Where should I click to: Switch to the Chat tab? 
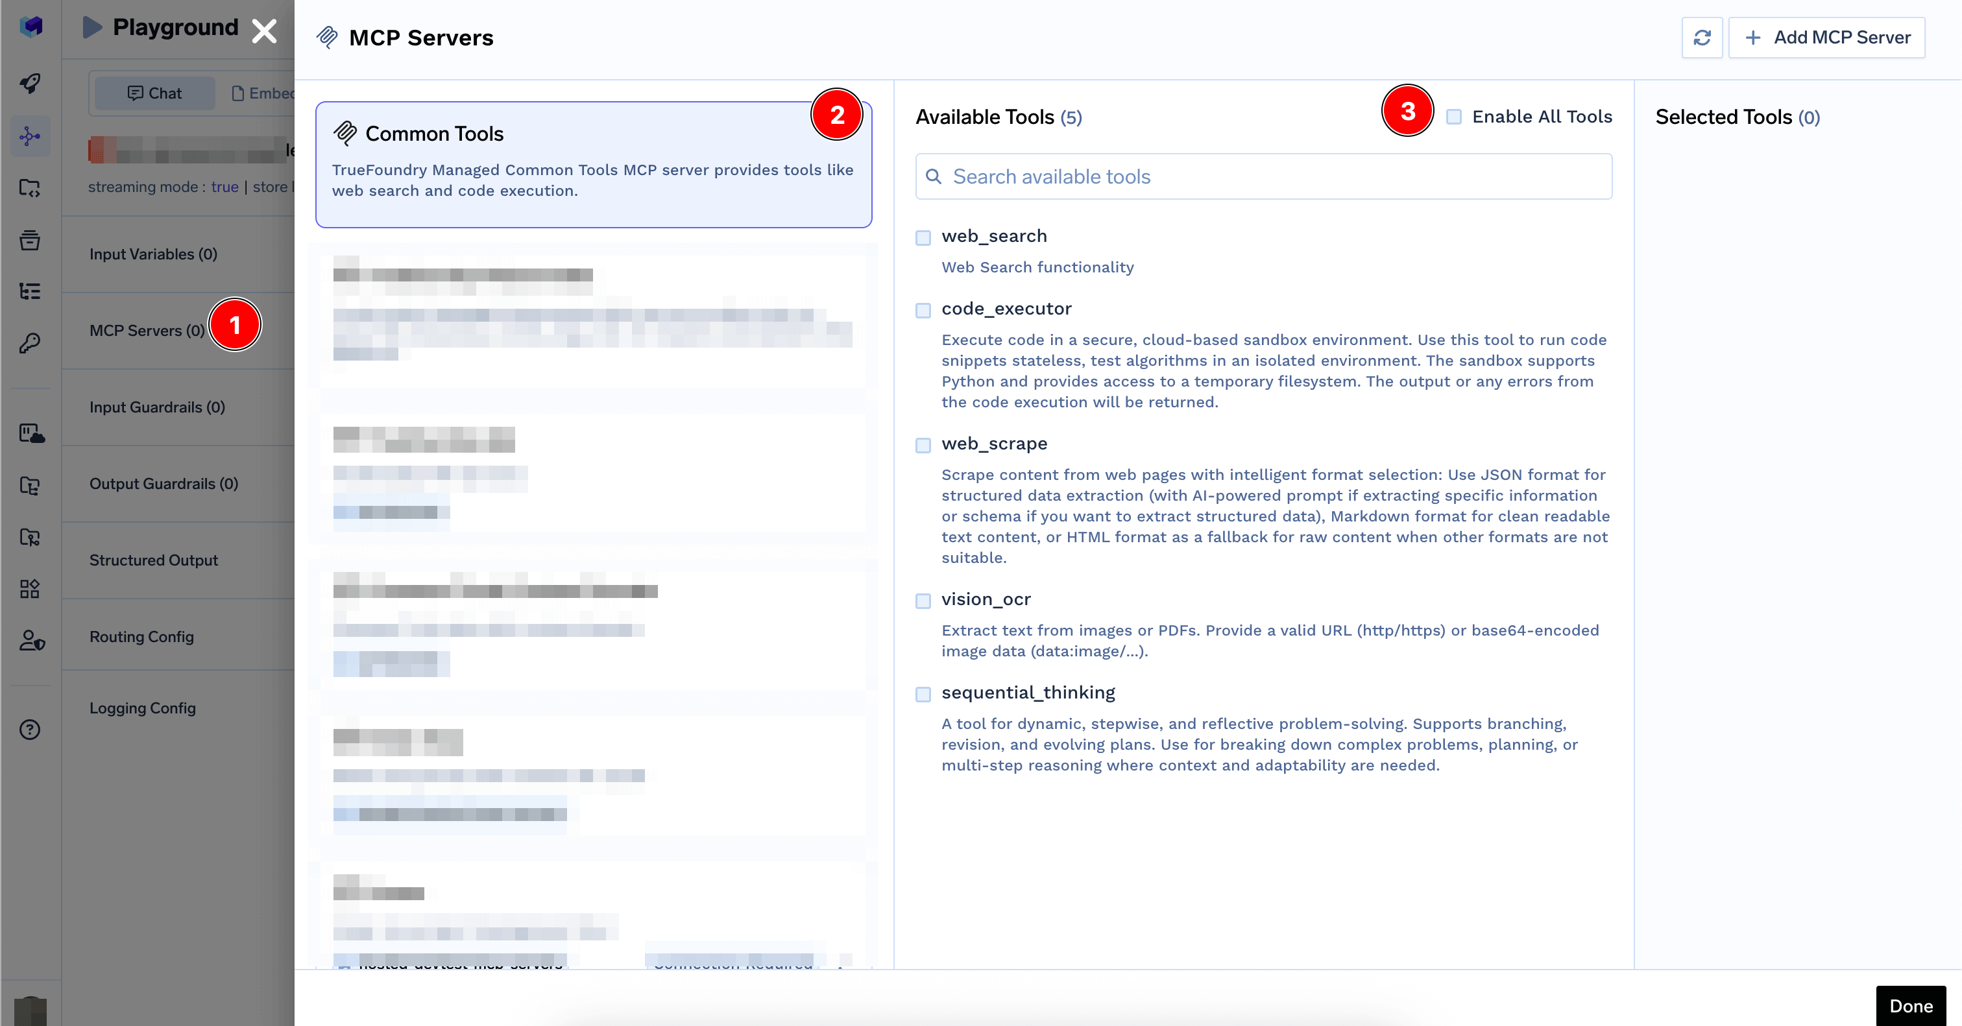[154, 92]
